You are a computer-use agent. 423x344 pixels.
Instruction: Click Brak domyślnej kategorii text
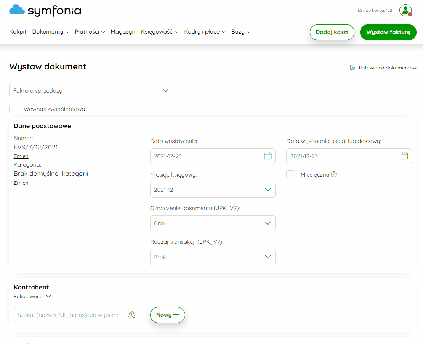[x=51, y=174]
